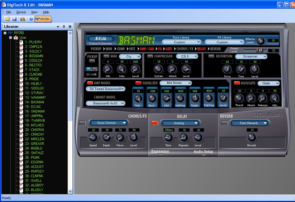Click the help question mark icon
This screenshot has height=202, width=295.
point(31,19)
